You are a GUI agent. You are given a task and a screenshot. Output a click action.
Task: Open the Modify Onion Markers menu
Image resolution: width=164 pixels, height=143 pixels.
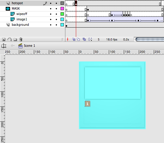90,39
